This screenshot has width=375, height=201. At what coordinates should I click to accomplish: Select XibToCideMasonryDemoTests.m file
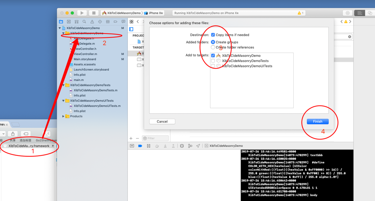coord(96,90)
